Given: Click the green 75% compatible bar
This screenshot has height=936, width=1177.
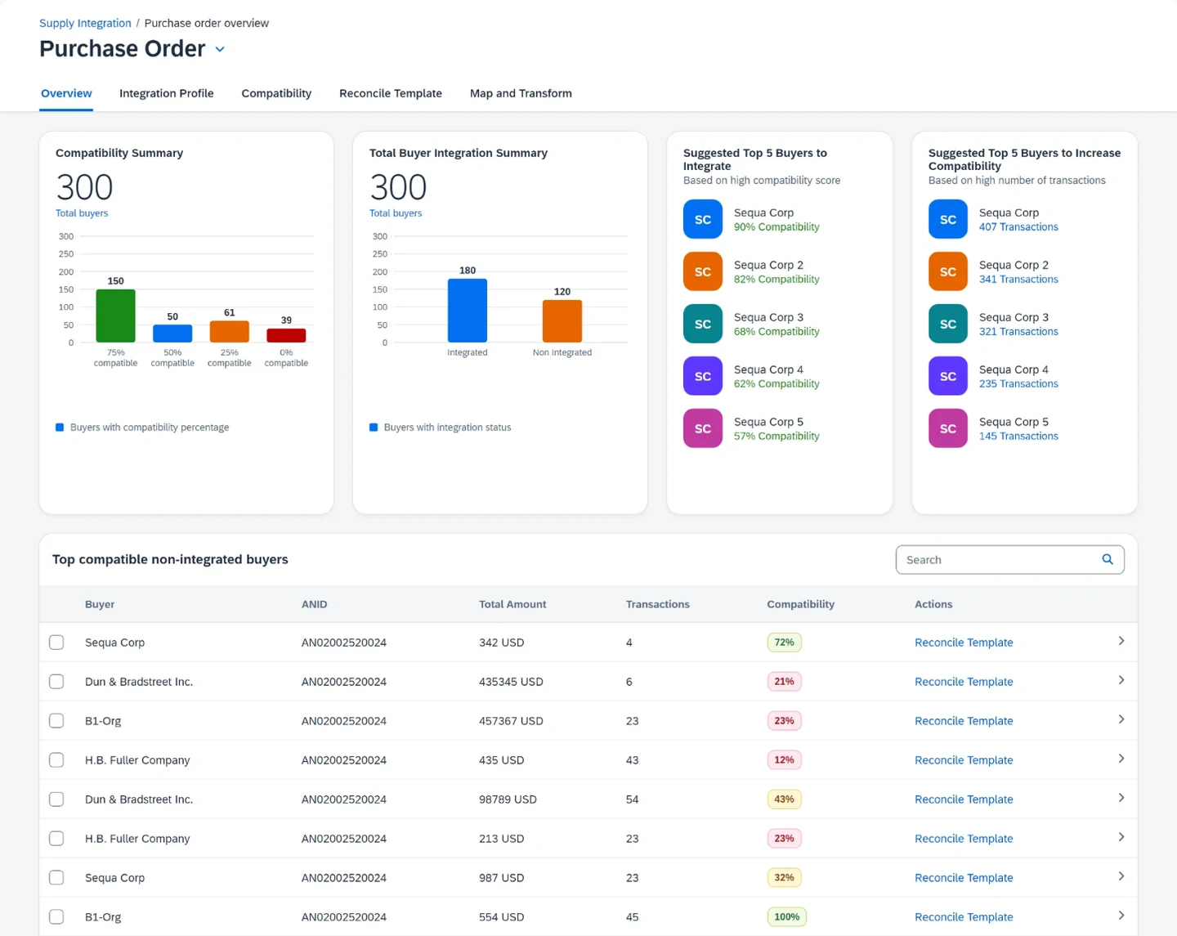Looking at the screenshot, I should 116,316.
